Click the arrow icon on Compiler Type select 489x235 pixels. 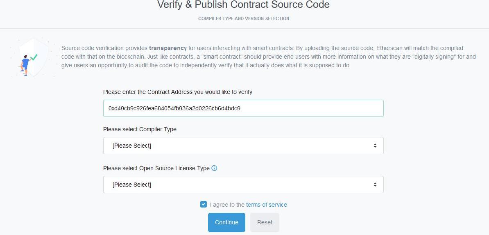tap(375, 146)
